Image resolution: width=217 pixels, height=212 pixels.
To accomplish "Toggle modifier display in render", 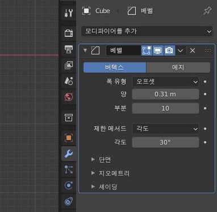I will (x=169, y=50).
